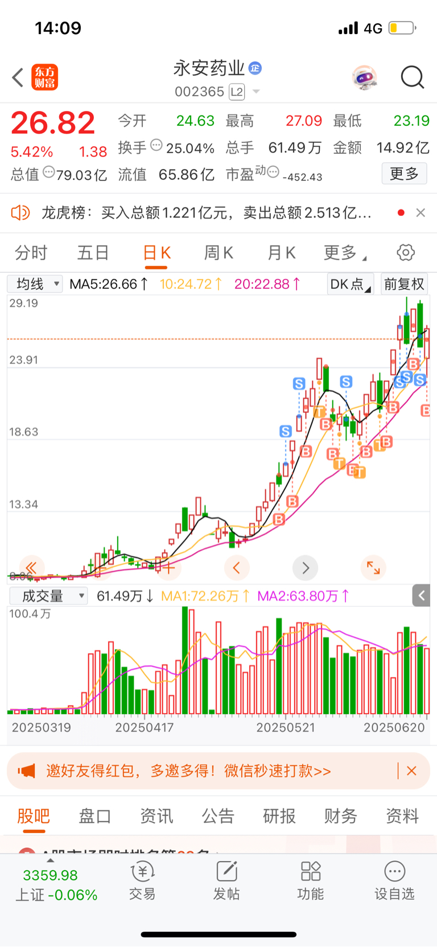Open the 上证 index 3359.98 panel

click(x=56, y=884)
